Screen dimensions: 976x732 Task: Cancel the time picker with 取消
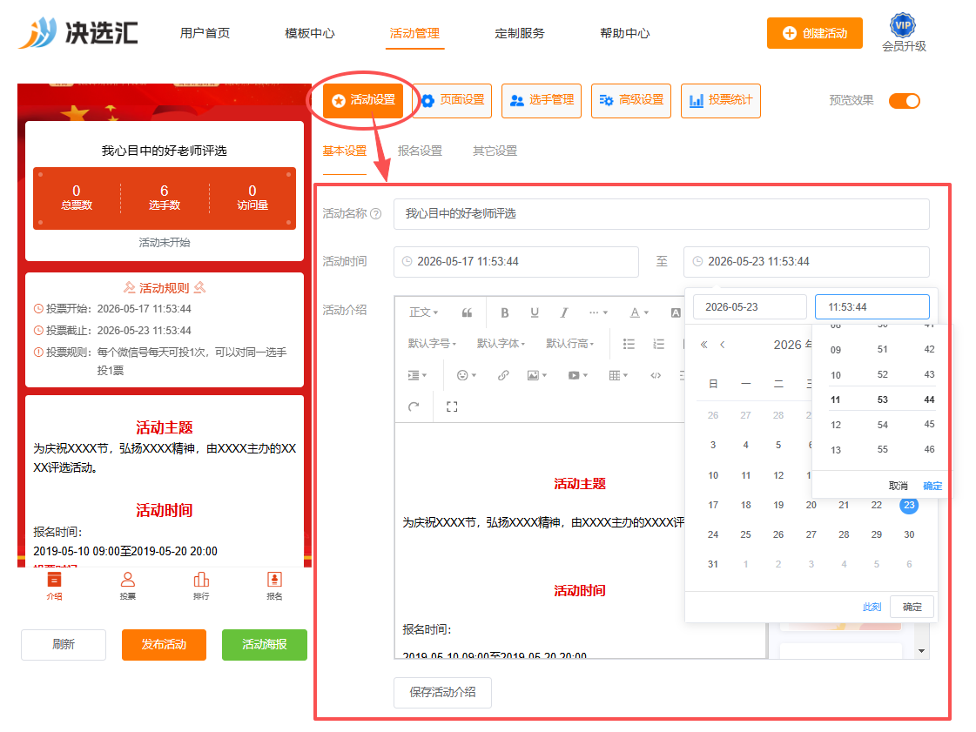(x=898, y=487)
